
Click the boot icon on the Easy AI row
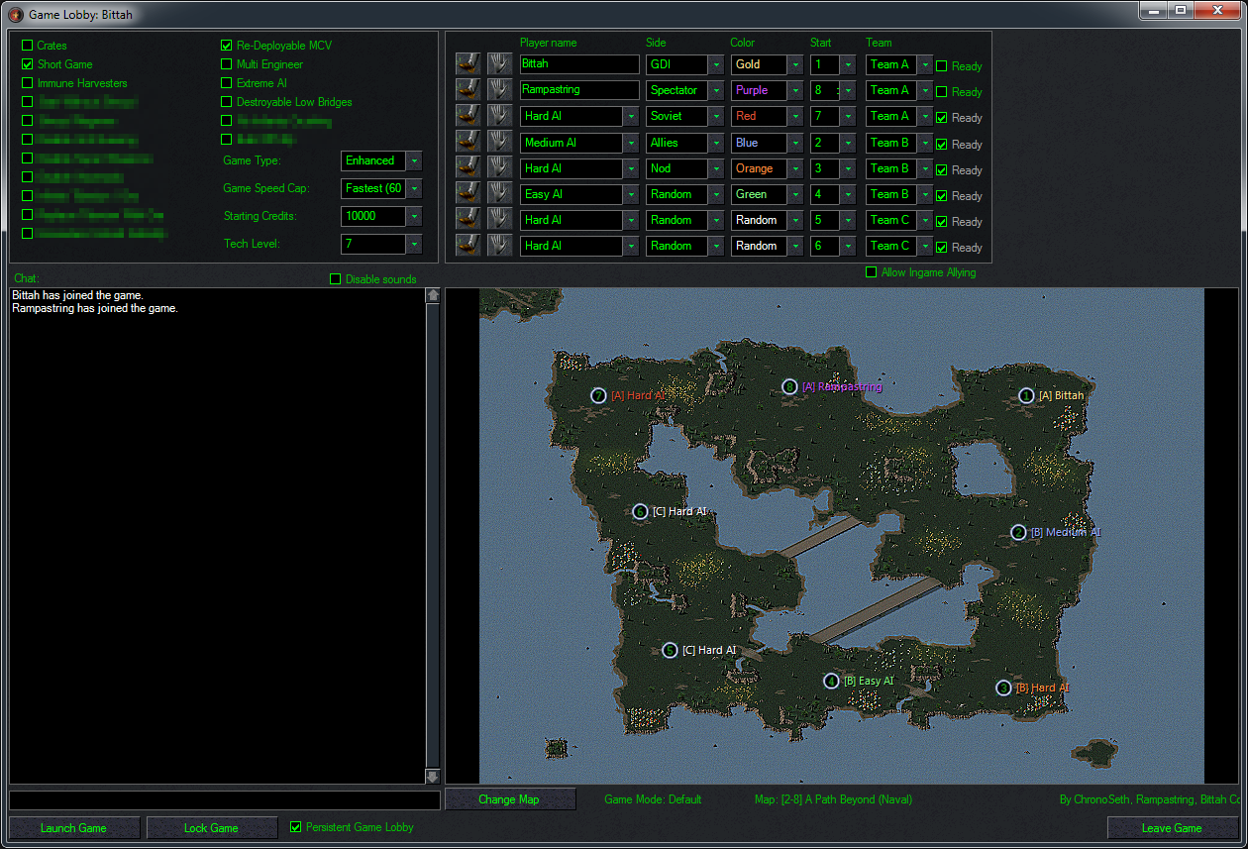[x=468, y=194]
